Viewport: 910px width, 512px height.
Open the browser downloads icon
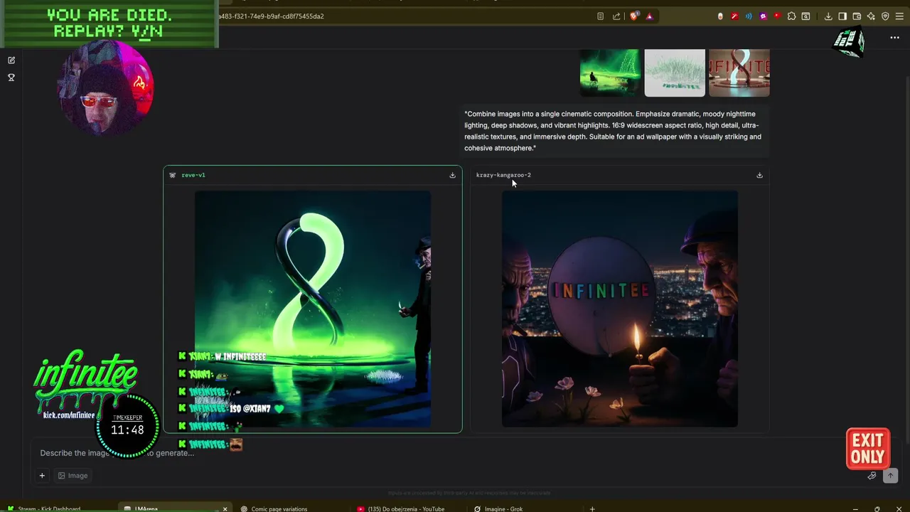[x=828, y=16]
